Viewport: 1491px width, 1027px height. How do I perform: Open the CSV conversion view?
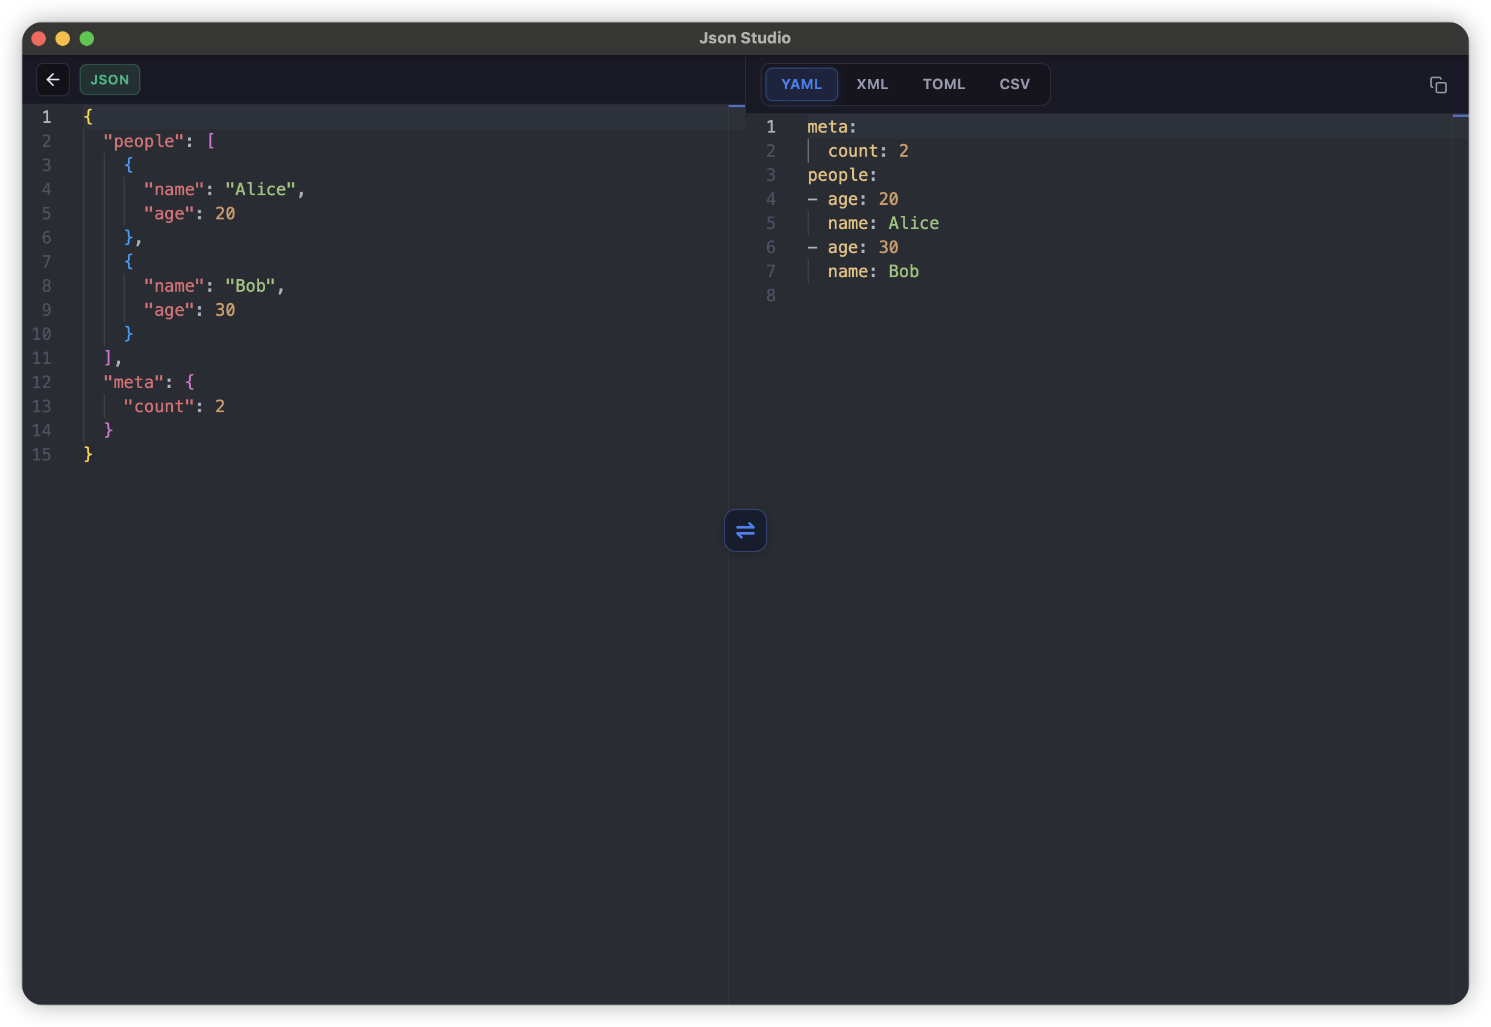click(x=1014, y=84)
